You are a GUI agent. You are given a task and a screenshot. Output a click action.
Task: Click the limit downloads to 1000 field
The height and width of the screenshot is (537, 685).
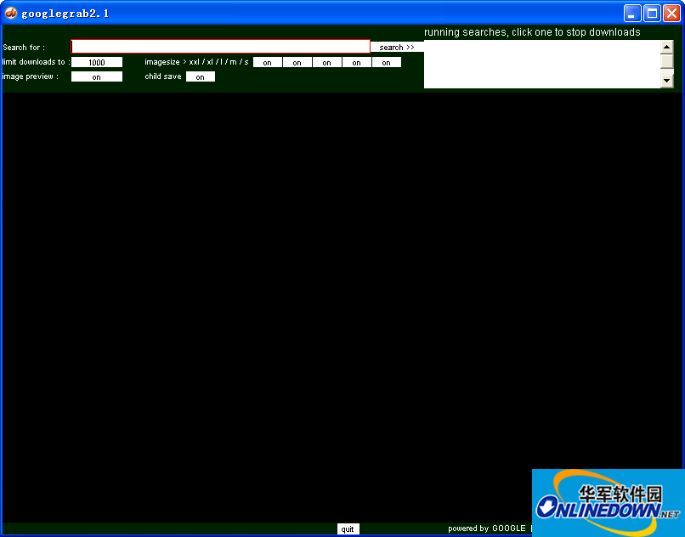point(97,62)
